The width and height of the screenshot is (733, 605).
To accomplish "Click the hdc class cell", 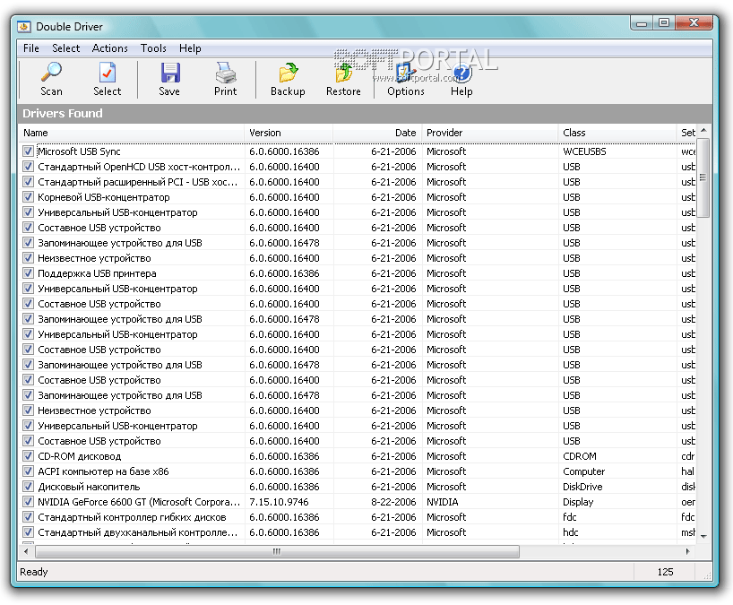I will [x=570, y=532].
